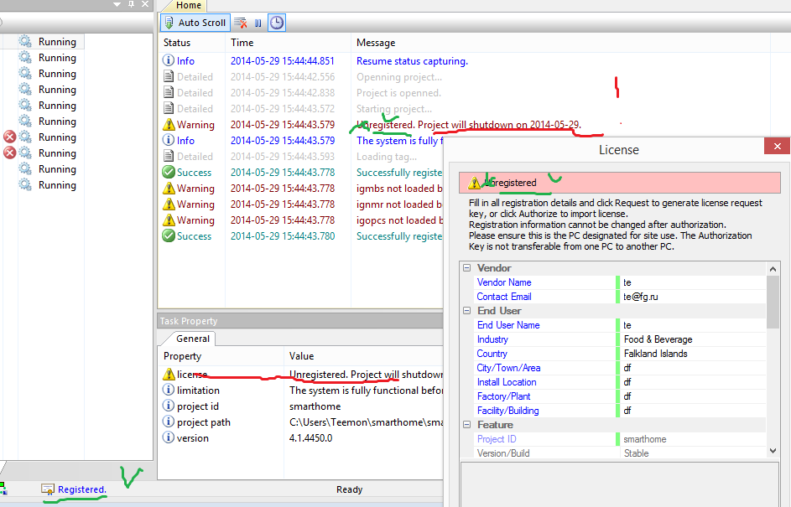Click the info icon next to project id
Viewport: 791px width, 507px height.
168,406
